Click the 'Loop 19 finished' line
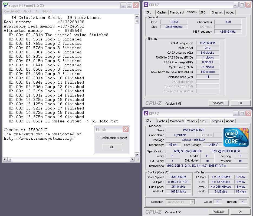 (x=47, y=117)
